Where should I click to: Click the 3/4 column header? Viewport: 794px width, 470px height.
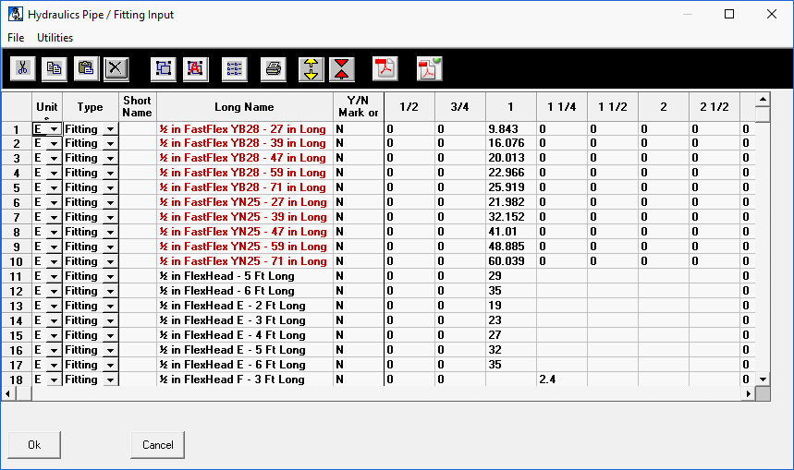(459, 107)
